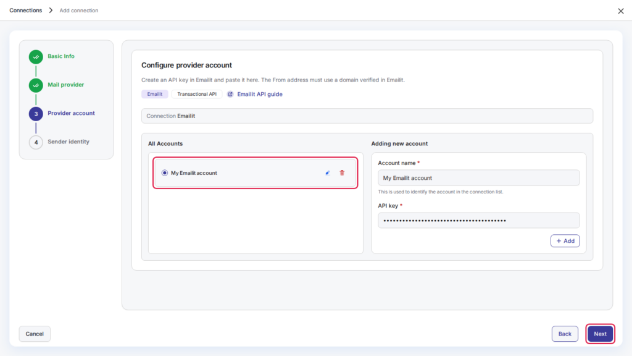The width and height of the screenshot is (632, 356).
Task: Click the Adding new account heading
Action: click(399, 143)
